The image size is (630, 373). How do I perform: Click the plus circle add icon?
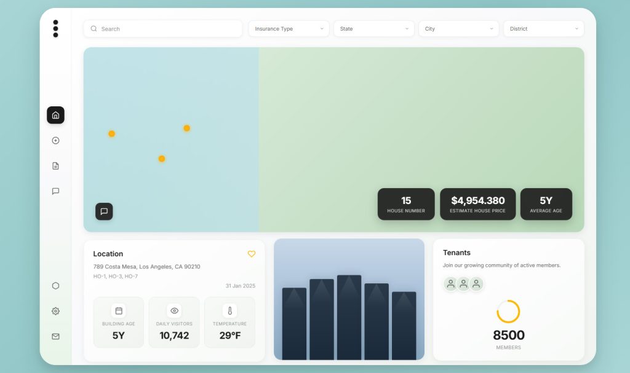[55, 141]
